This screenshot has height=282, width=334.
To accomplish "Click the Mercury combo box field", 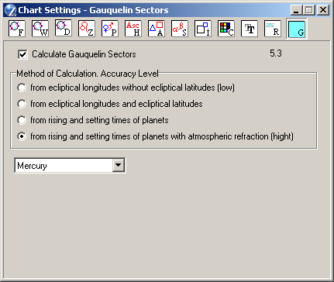I will pyautogui.click(x=70, y=166).
